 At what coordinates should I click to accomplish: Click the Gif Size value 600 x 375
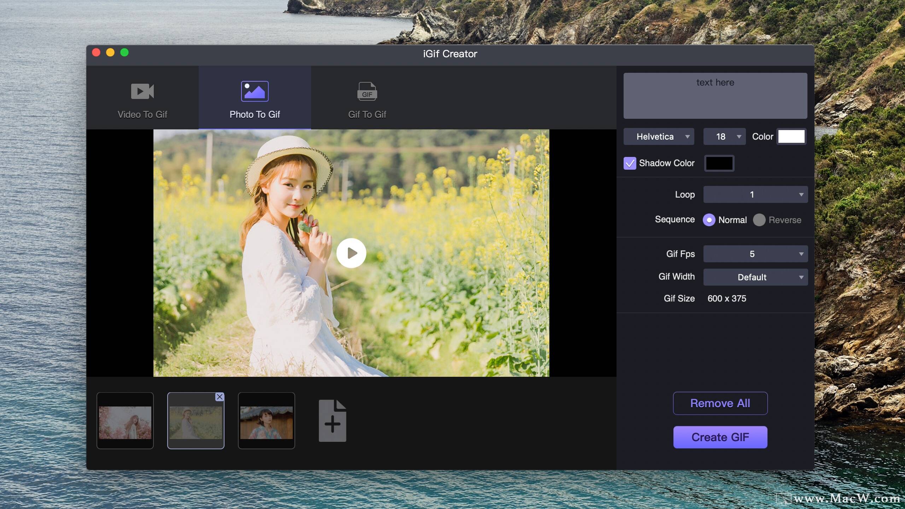click(727, 299)
